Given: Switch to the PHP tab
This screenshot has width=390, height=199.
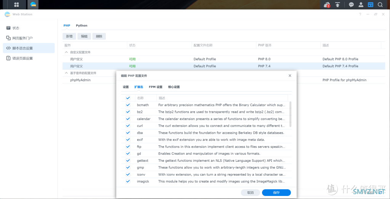Looking at the screenshot, I should pyautogui.click(x=67, y=25).
